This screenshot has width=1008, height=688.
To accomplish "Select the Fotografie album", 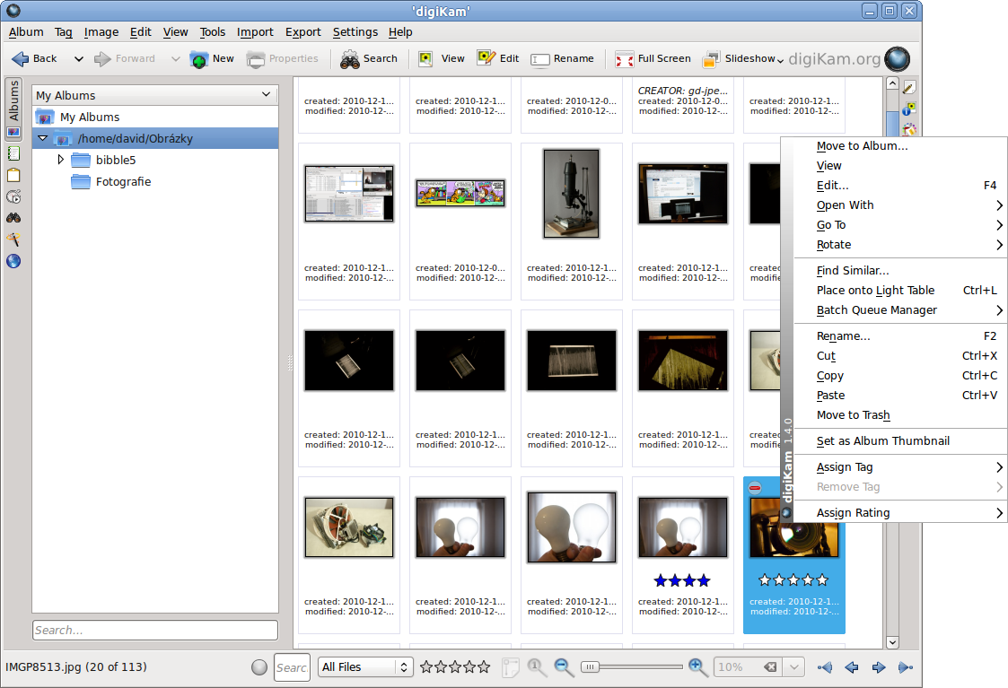I will coord(124,181).
